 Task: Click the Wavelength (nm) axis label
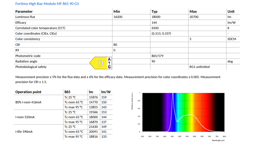[218, 140]
